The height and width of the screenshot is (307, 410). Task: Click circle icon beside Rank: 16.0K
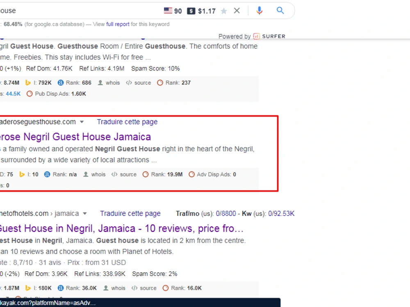(x=165, y=288)
